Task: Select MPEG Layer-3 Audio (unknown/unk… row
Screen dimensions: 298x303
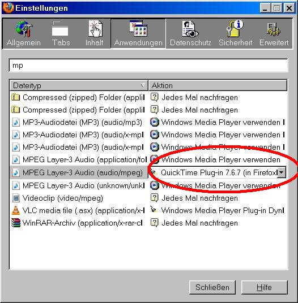Action: tap(148, 185)
